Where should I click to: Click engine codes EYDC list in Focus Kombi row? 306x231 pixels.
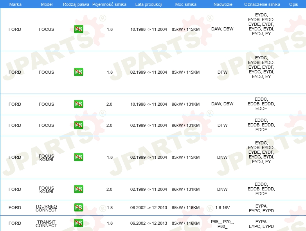click(x=261, y=152)
